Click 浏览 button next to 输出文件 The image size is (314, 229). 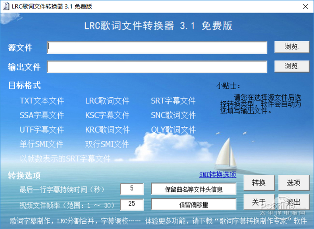click(292, 66)
